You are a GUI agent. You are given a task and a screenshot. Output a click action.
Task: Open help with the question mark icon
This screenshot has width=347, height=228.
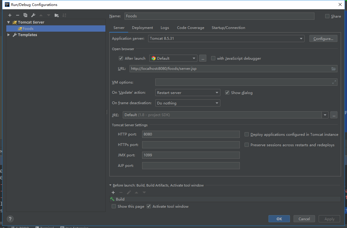10,219
